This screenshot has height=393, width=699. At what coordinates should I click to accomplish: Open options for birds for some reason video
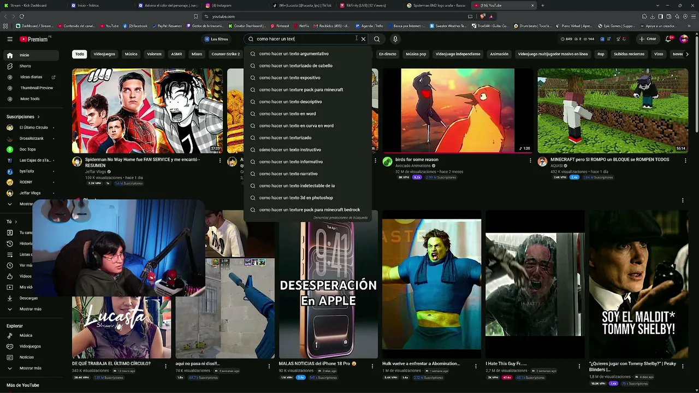530,160
